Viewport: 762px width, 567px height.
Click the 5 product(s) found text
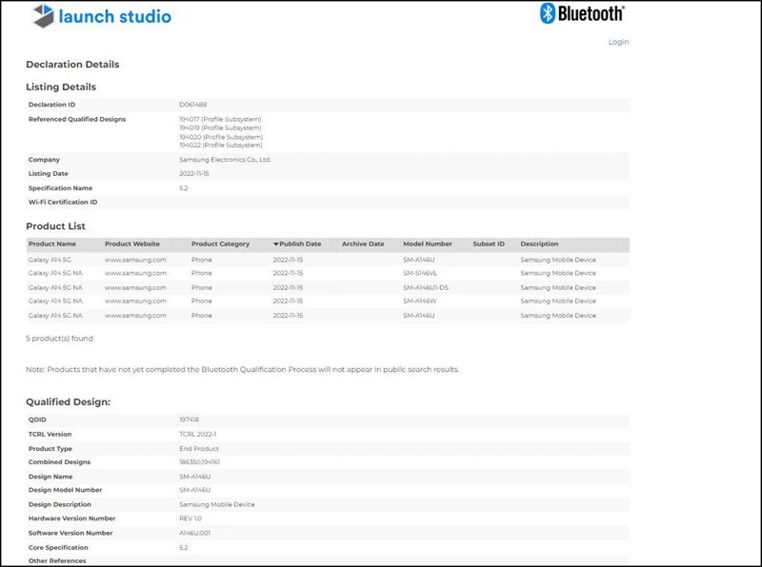(x=59, y=339)
